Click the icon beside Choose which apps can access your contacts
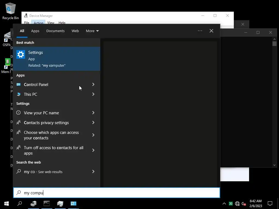This screenshot has height=209, width=279. (18, 132)
